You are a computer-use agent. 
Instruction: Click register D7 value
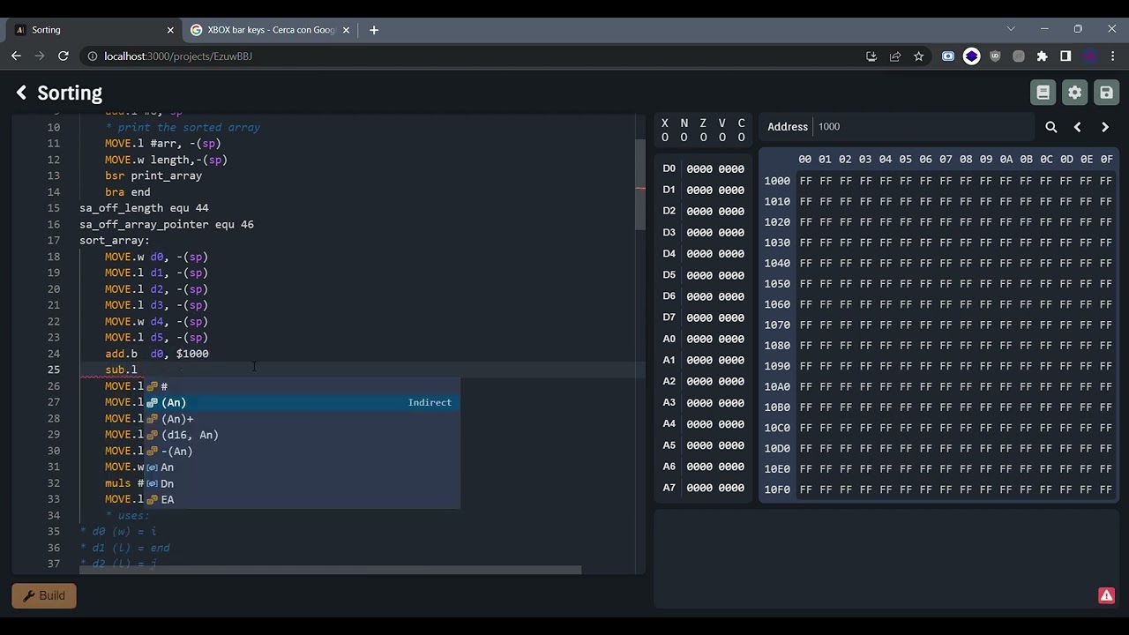click(x=715, y=317)
